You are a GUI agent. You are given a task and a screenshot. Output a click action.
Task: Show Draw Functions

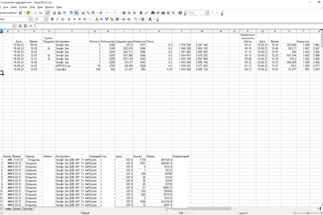tap(146, 13)
